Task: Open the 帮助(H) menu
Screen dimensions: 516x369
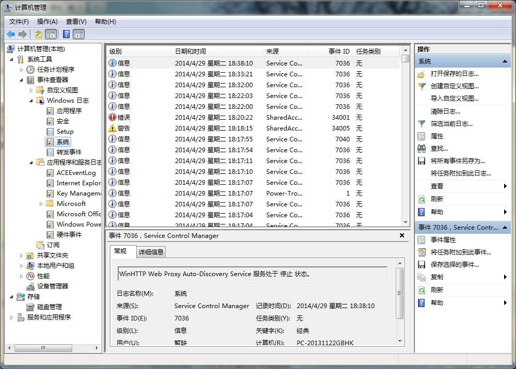Action: (105, 21)
